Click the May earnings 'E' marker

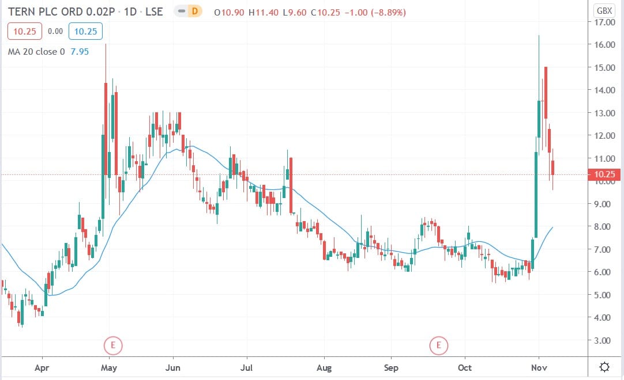pos(113,345)
